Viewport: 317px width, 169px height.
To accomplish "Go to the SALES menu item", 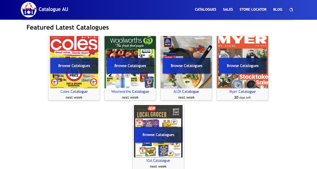I will tap(228, 9).
